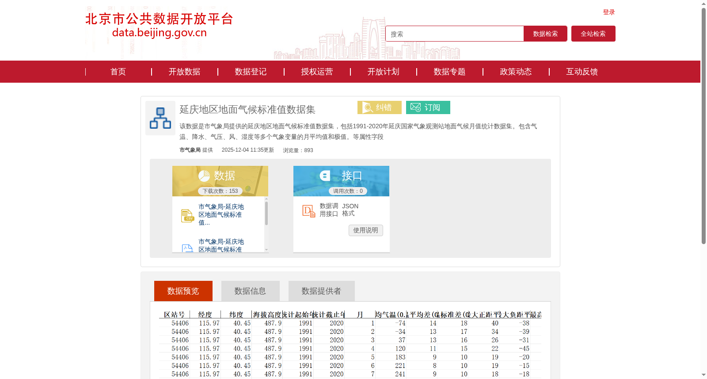The width and height of the screenshot is (707, 379).
Task: Focus the 搜索 input field
Action: (455, 34)
